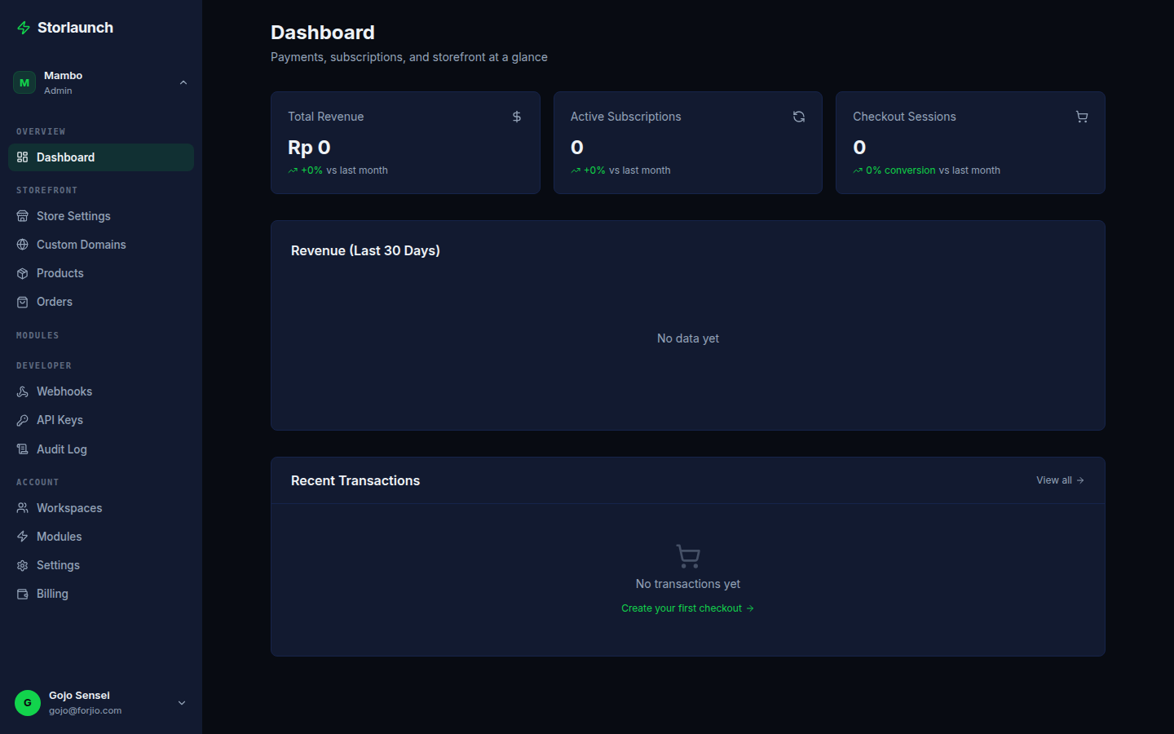Click the API Keys key icon
The height and width of the screenshot is (734, 1174).
pyautogui.click(x=22, y=420)
